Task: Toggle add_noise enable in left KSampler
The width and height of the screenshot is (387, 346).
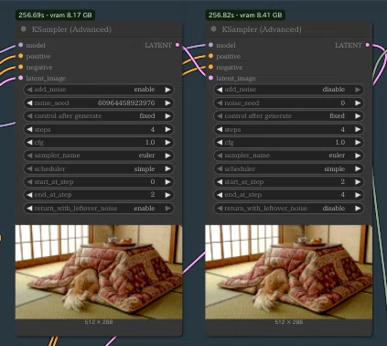Action: pyautogui.click(x=99, y=90)
